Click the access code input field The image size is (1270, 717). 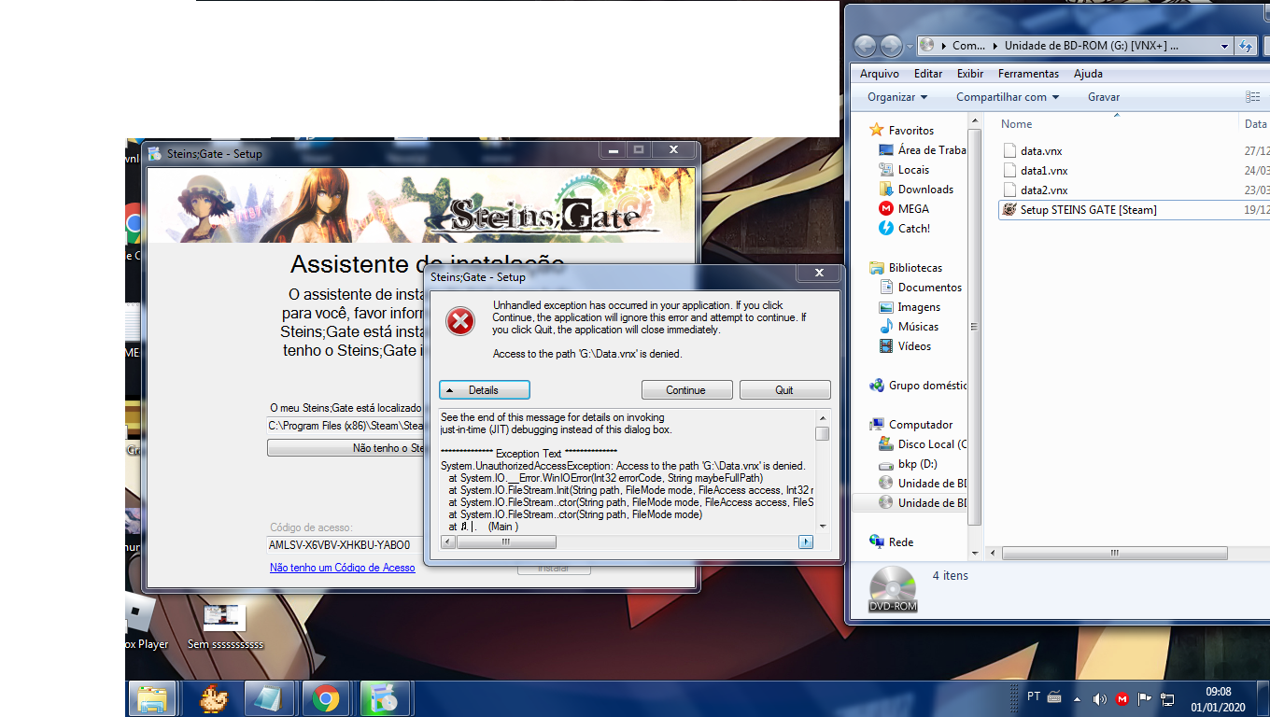[346, 545]
